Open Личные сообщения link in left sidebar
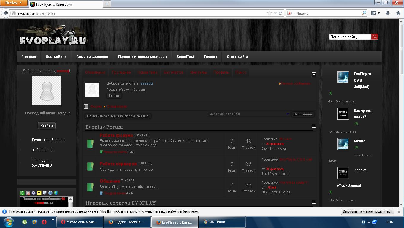The height and width of the screenshot is (228, 404). (48, 140)
